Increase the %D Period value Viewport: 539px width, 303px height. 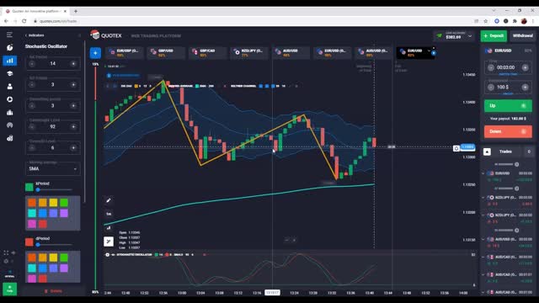tap(73, 84)
